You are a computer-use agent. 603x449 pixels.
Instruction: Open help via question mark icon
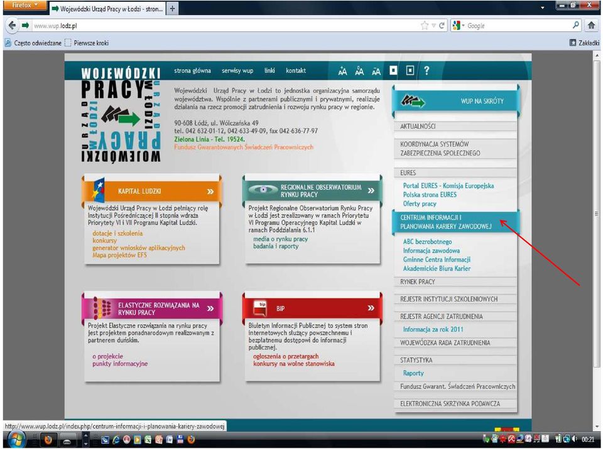tap(426, 71)
